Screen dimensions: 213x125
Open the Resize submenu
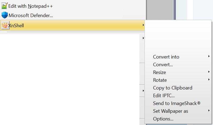[159, 72]
